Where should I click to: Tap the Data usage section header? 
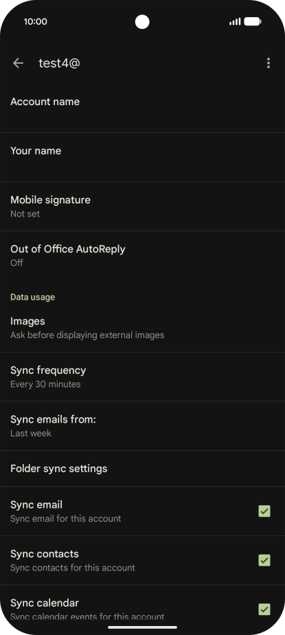pos(32,297)
